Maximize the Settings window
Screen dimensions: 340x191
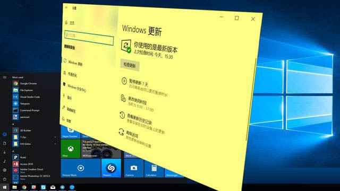237,18
